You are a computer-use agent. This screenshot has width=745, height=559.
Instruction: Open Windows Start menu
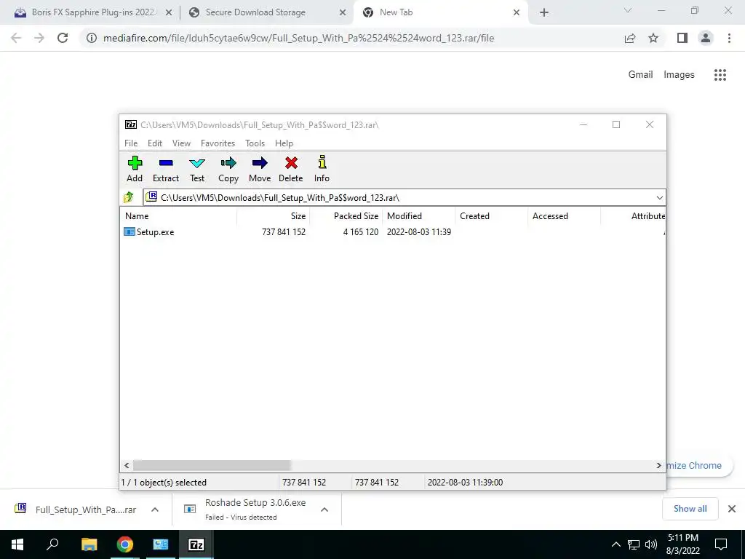pyautogui.click(x=17, y=544)
